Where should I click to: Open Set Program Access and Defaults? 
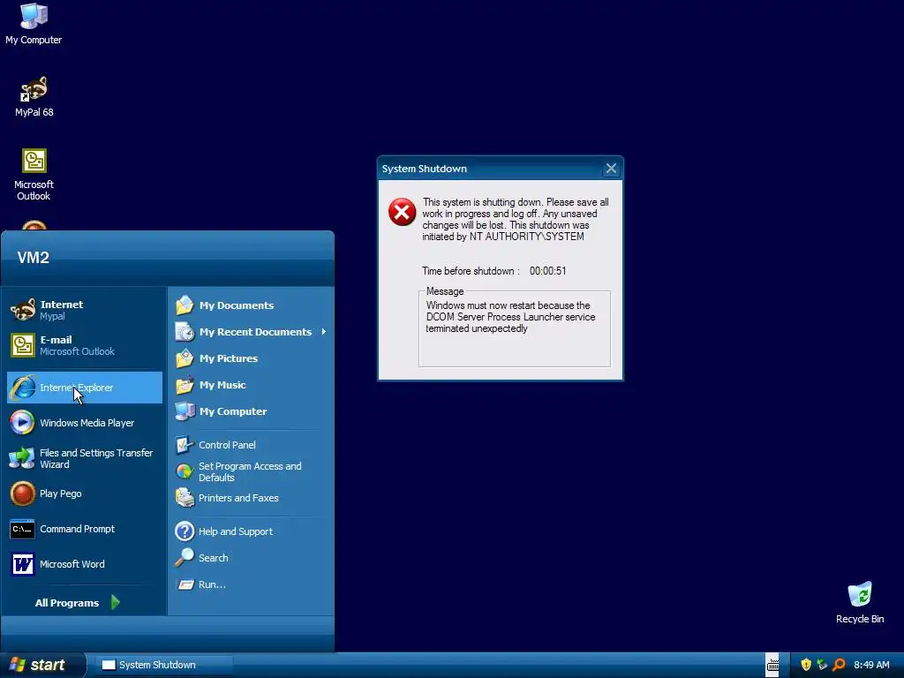[251, 471]
